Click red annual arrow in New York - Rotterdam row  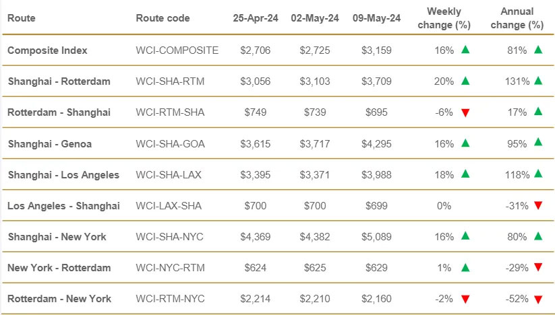[538, 268]
